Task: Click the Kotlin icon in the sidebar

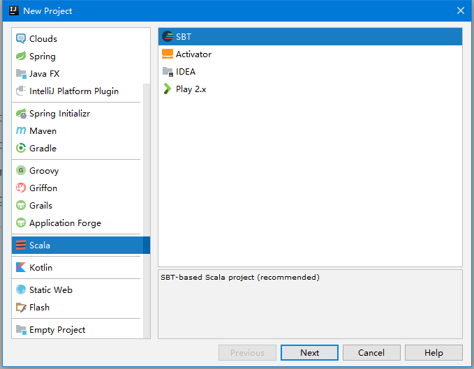Action: tap(21, 268)
